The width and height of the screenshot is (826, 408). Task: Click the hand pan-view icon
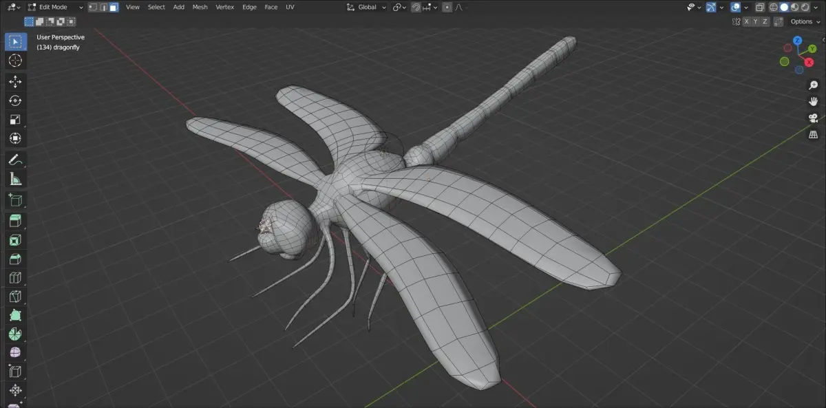813,101
